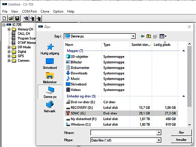Open the COM Port menu
The width and height of the screenshot is (196, 147).
[x=29, y=11]
